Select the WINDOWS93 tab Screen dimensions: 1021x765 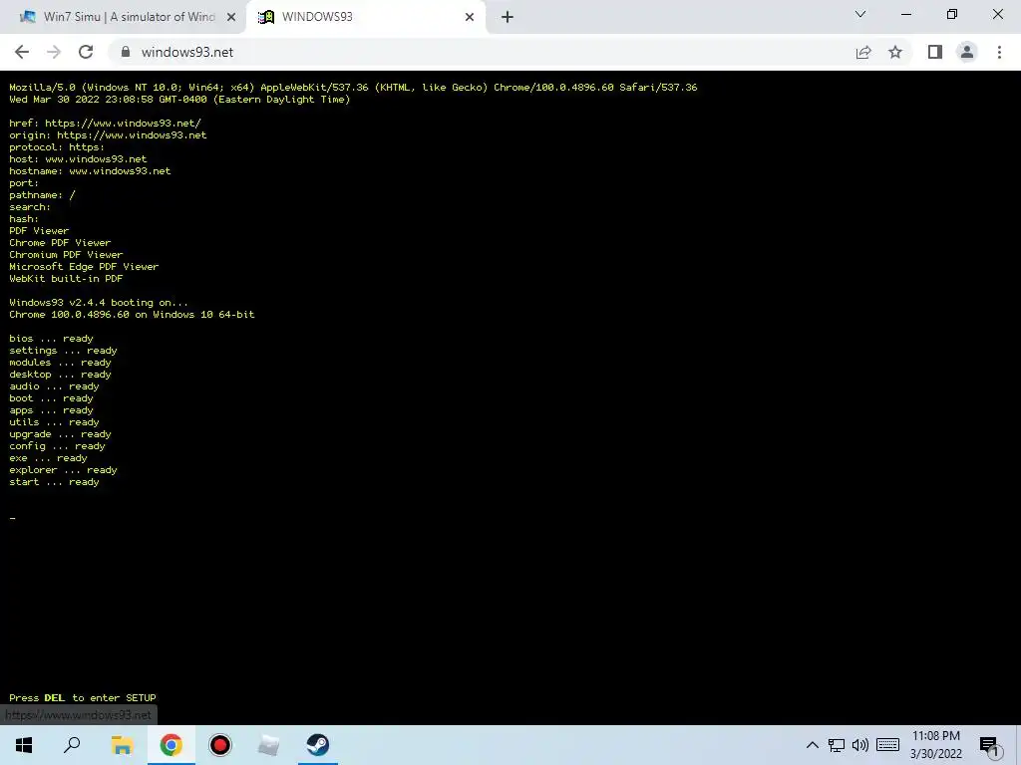(365, 17)
